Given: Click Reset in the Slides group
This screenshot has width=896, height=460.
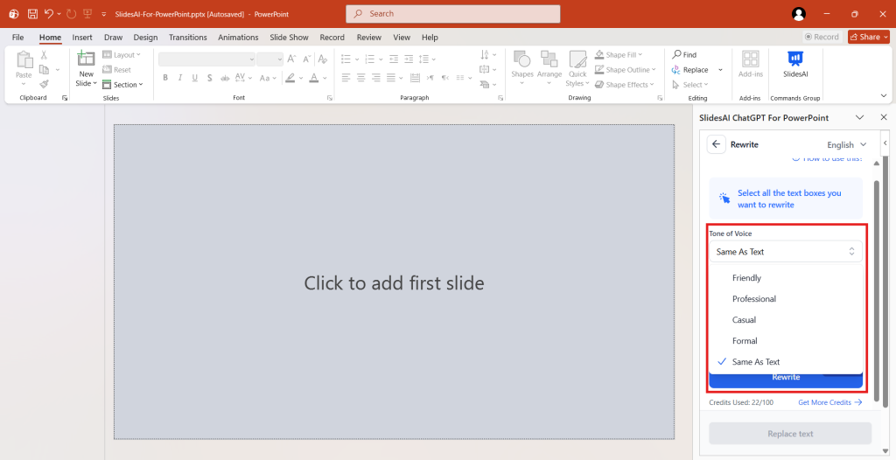Looking at the screenshot, I should pos(116,70).
